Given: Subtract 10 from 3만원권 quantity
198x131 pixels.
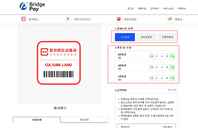Looking at the screenshot, I should click(x=151, y=67).
